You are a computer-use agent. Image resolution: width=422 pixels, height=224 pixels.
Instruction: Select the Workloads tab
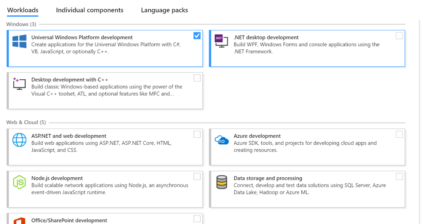(x=23, y=10)
